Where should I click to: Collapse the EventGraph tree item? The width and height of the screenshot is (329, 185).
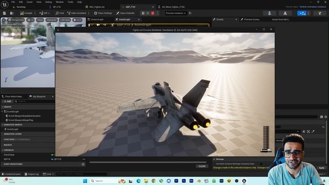tap(2, 112)
